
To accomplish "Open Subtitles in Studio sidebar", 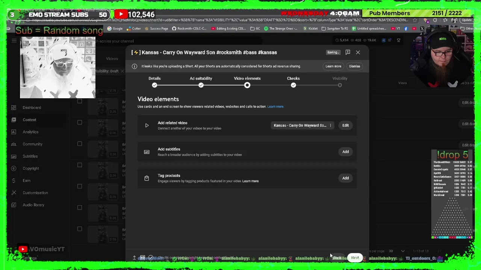I will coord(30,156).
